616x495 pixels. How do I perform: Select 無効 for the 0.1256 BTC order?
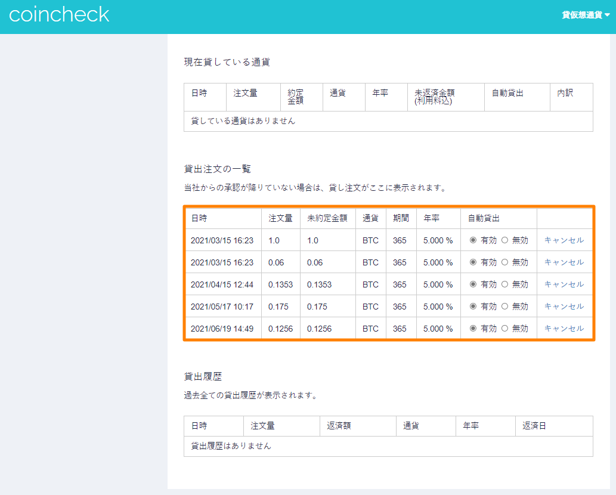[x=505, y=328]
